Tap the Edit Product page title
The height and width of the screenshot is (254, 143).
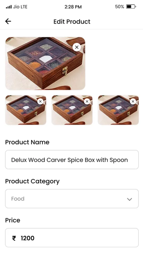(x=72, y=21)
